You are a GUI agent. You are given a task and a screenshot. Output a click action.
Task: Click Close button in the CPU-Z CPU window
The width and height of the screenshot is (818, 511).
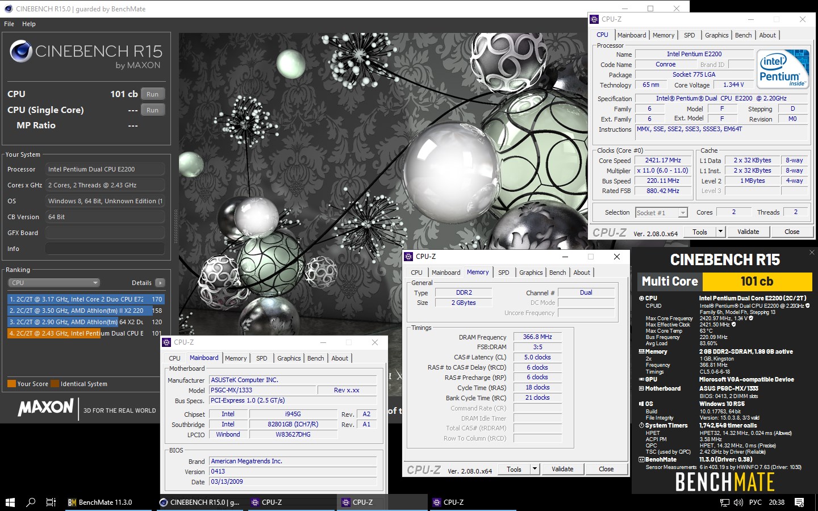tap(792, 232)
